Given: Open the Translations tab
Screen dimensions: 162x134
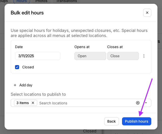Looking at the screenshot, I should pos(66,1).
